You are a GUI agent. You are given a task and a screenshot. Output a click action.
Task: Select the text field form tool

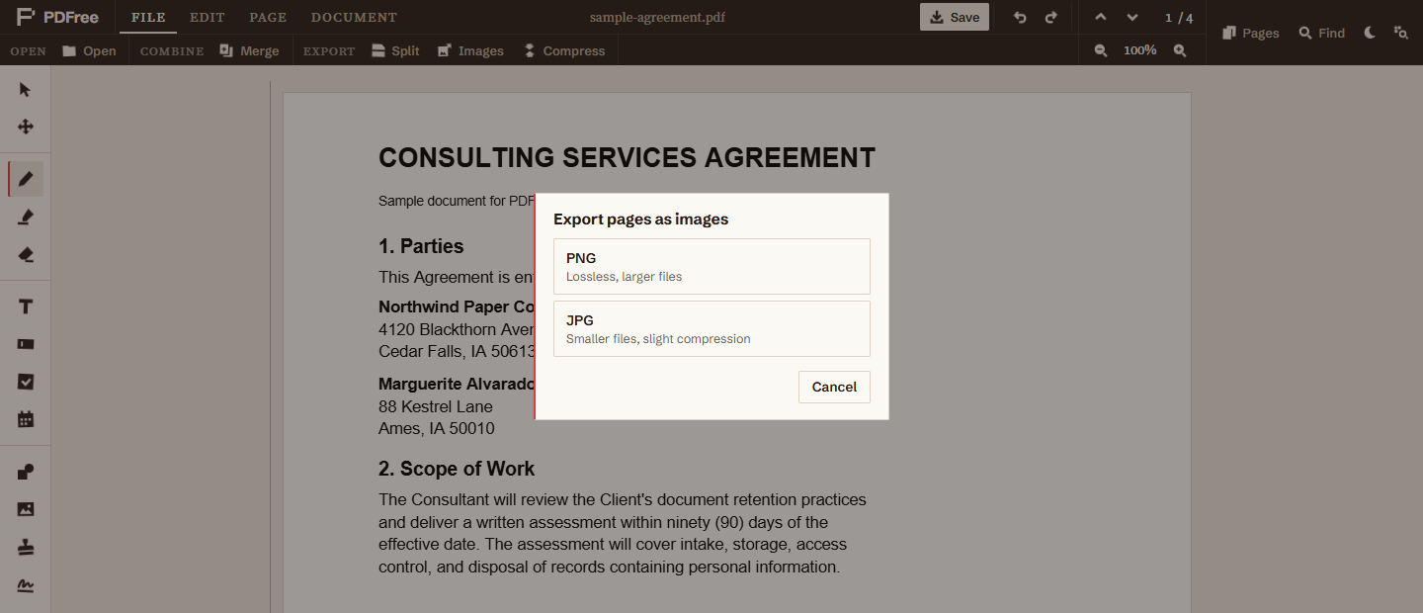coord(26,344)
